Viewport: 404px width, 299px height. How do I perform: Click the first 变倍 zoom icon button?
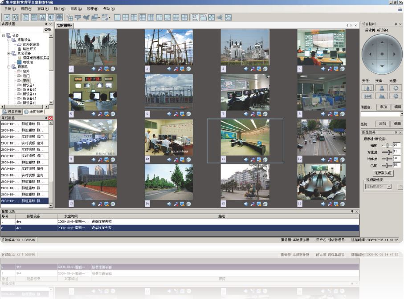click(367, 88)
